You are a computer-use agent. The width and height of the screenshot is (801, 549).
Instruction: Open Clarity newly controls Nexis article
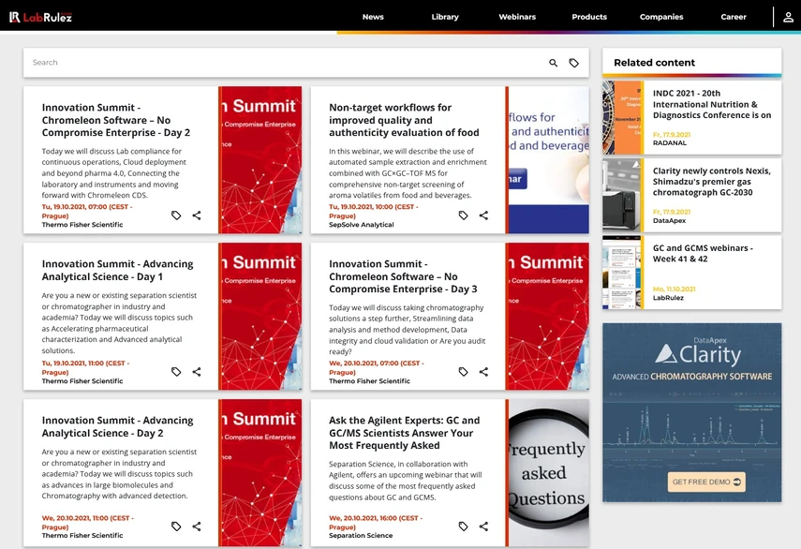712,182
